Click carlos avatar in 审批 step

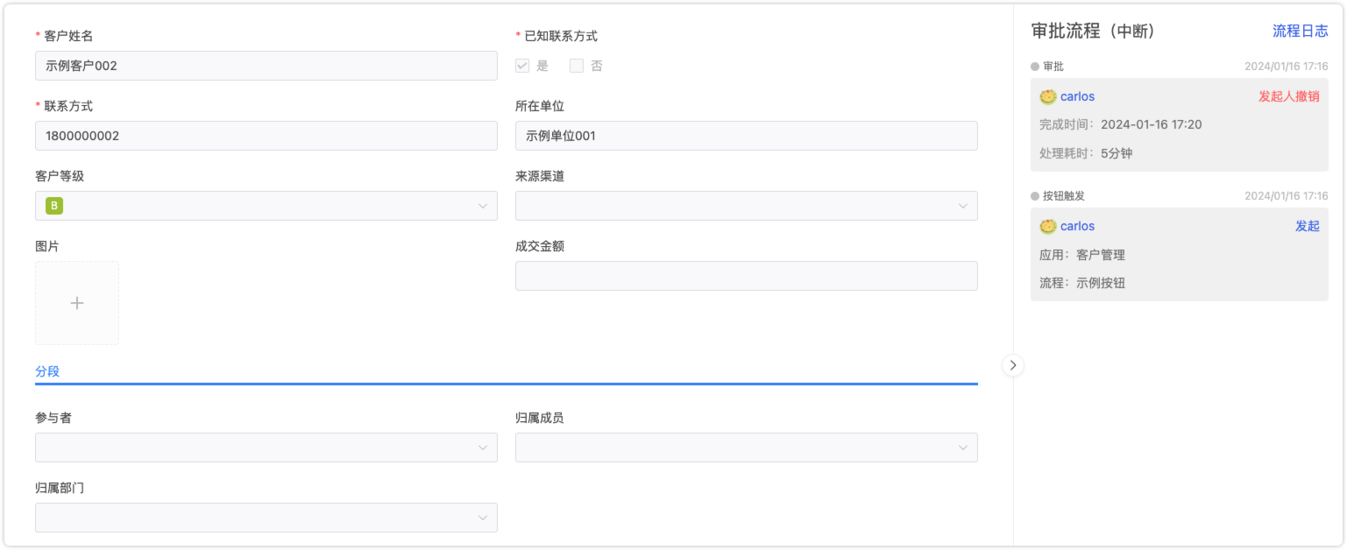tap(1047, 96)
